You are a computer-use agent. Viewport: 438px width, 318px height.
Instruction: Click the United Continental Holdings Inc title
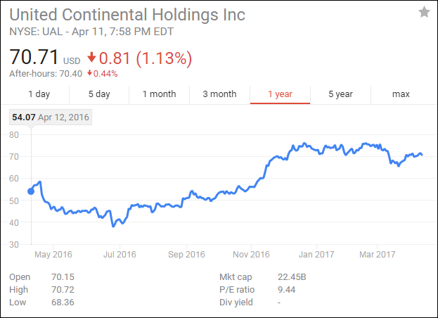pos(127,14)
